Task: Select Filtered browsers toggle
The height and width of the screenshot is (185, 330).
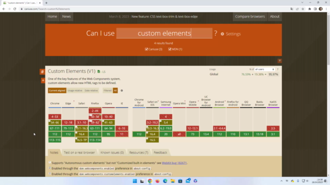Action: tap(108, 90)
